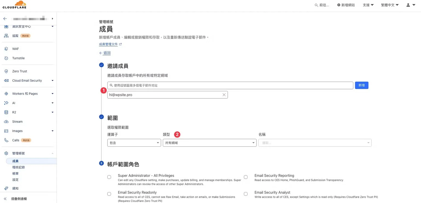Remove hi@wpsite.pro email with X icon
This screenshot has height=203, width=421.
tap(224, 95)
